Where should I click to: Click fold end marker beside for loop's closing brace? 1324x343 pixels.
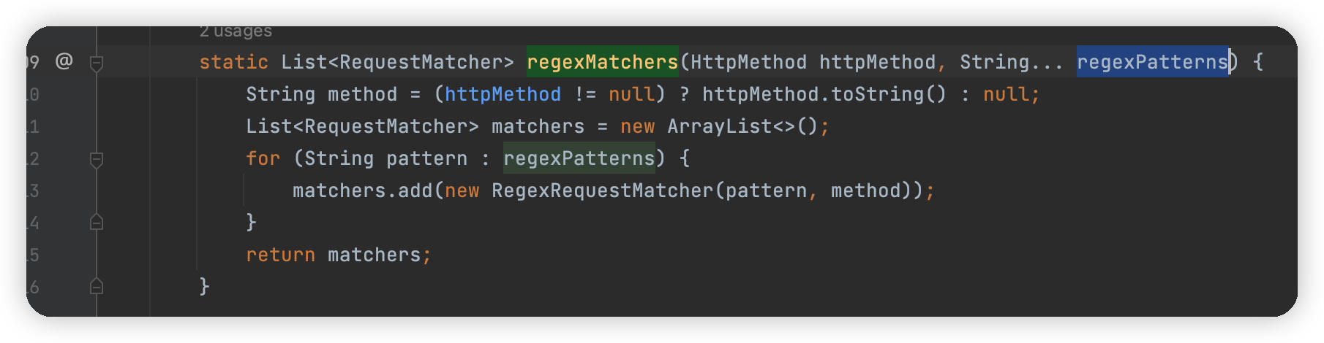pyautogui.click(x=96, y=222)
